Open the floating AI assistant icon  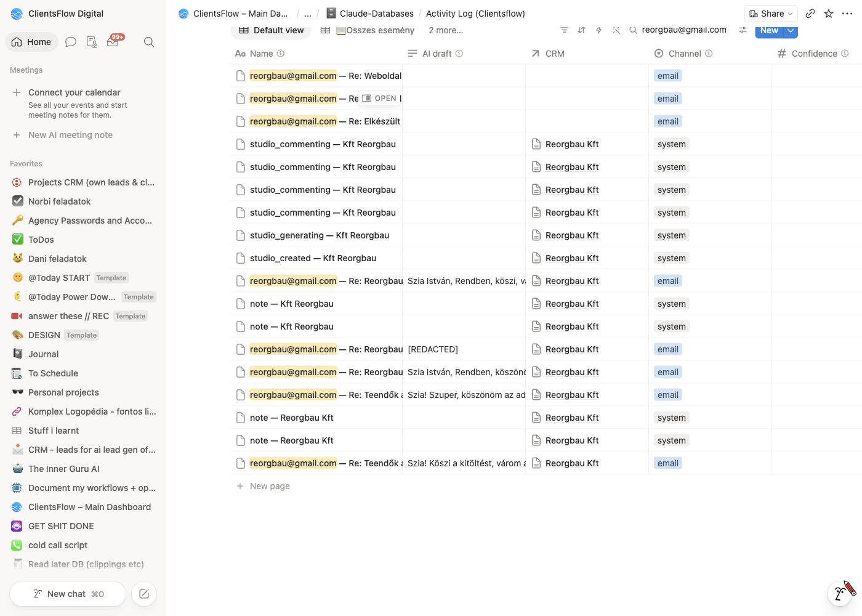point(840,593)
